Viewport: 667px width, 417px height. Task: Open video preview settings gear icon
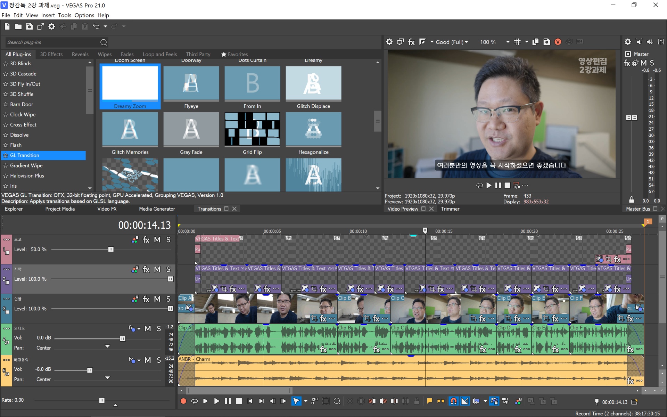point(389,42)
